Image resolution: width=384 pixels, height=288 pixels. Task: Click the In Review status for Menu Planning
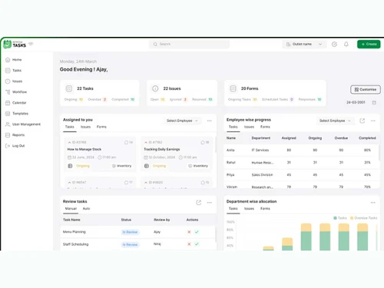pos(130,232)
